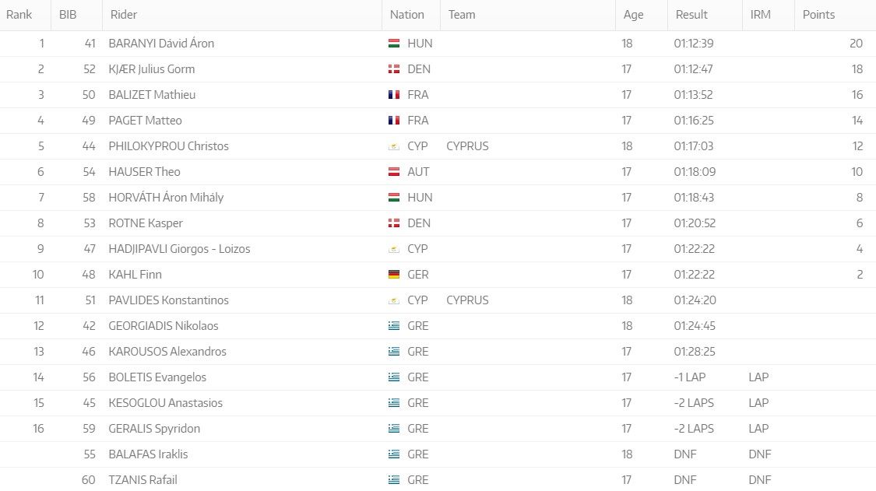Image resolution: width=876 pixels, height=491 pixels.
Task: Click the Greece flag beside GEORGIADIS Nikolaos
Action: click(394, 326)
